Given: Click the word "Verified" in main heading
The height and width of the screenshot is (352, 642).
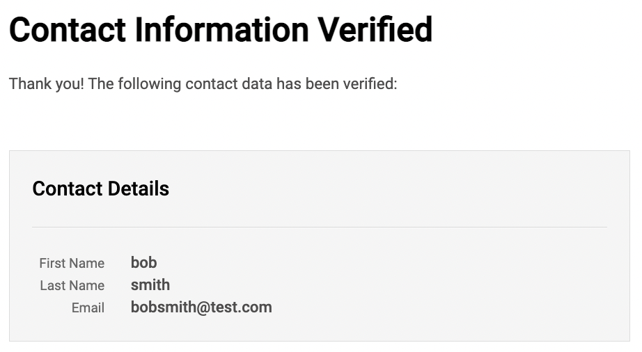Looking at the screenshot, I should [x=375, y=30].
